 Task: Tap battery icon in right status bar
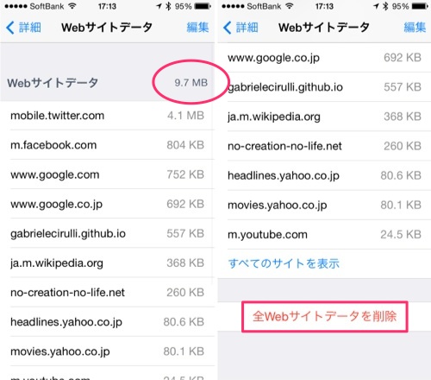click(420, 6)
